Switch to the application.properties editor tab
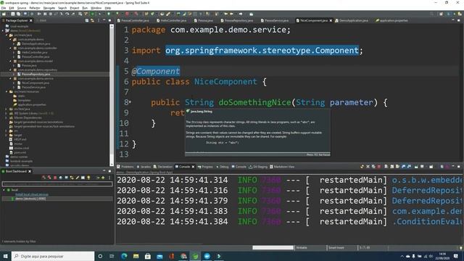 point(391,20)
